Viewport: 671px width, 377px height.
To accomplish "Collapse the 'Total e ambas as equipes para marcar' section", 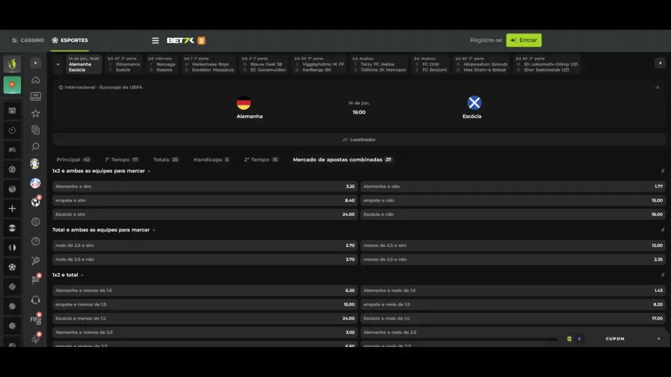I will point(153,230).
